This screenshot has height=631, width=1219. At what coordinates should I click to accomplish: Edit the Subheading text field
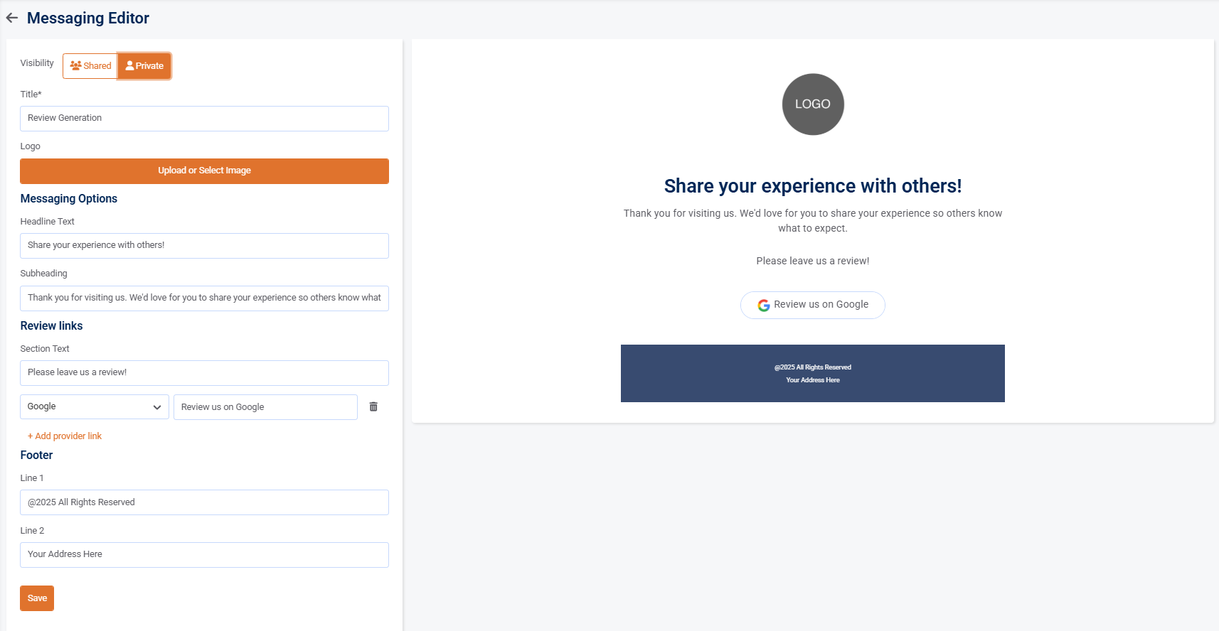coord(204,298)
